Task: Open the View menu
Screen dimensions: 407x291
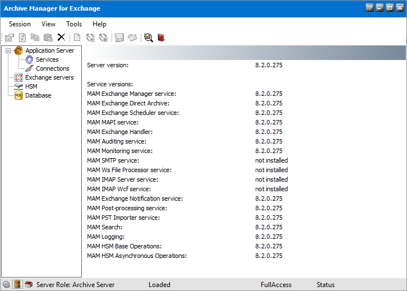Action: 48,24
